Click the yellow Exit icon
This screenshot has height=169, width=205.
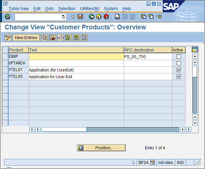click(99, 17)
